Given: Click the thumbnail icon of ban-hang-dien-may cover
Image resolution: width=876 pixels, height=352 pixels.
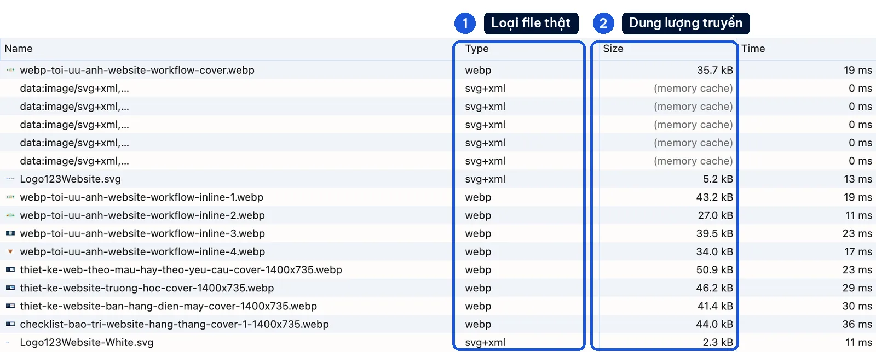Looking at the screenshot, I should (x=10, y=306).
